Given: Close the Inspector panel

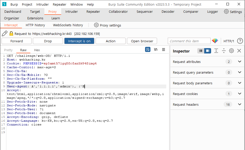Looking at the screenshot, I should point(239,51).
